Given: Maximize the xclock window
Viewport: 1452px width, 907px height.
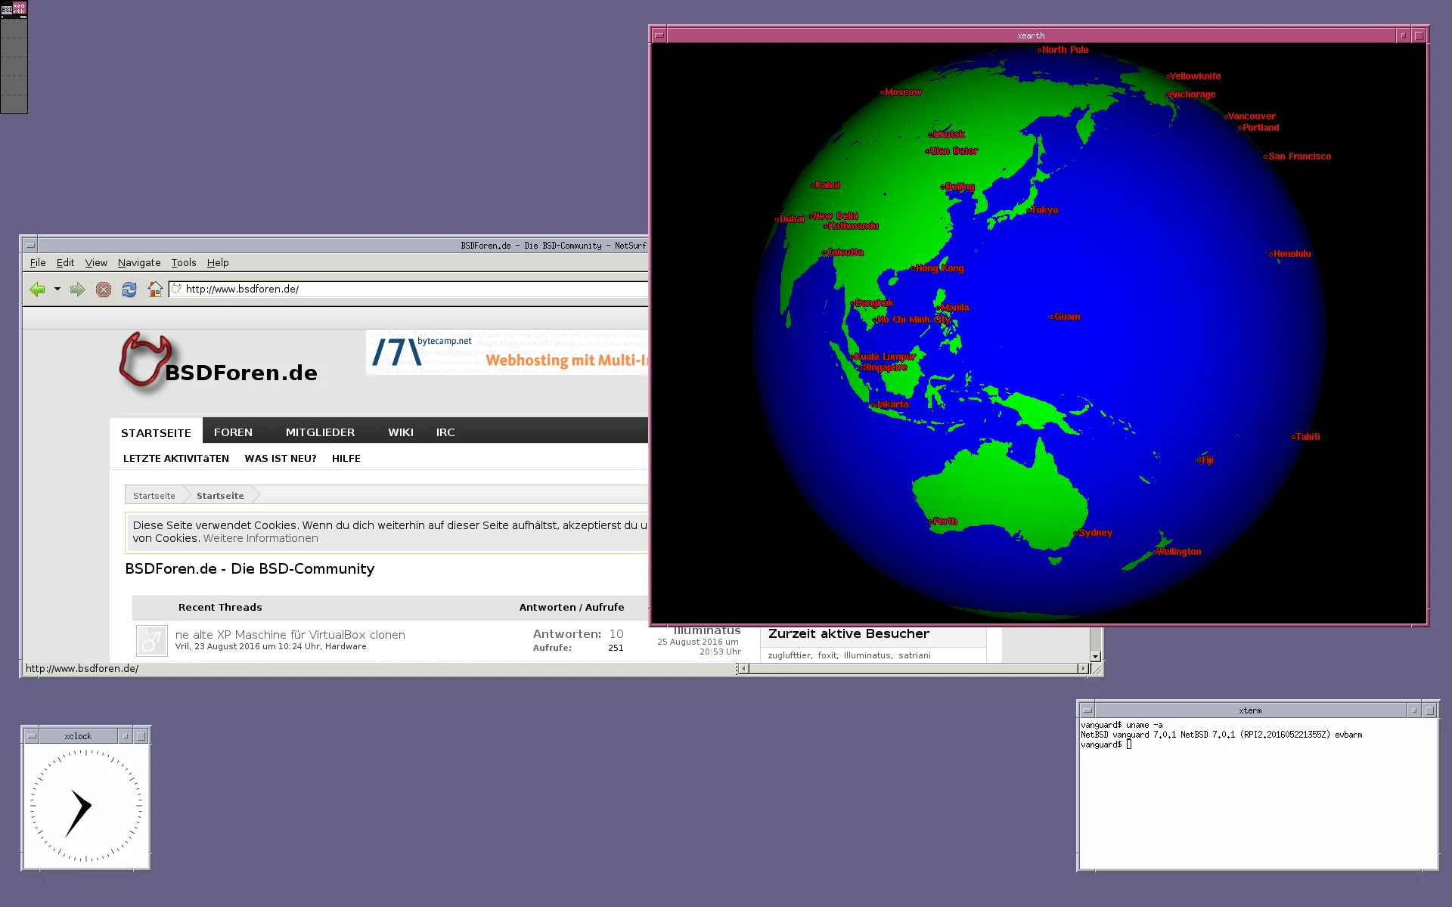Looking at the screenshot, I should (x=141, y=736).
